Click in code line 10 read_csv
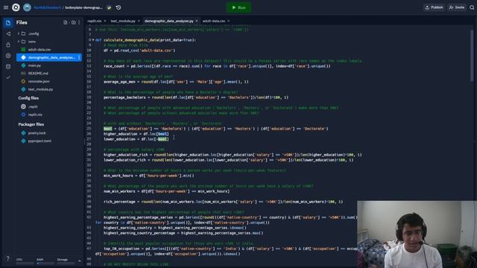Viewport: 477px width, 268px height. (x=139, y=51)
